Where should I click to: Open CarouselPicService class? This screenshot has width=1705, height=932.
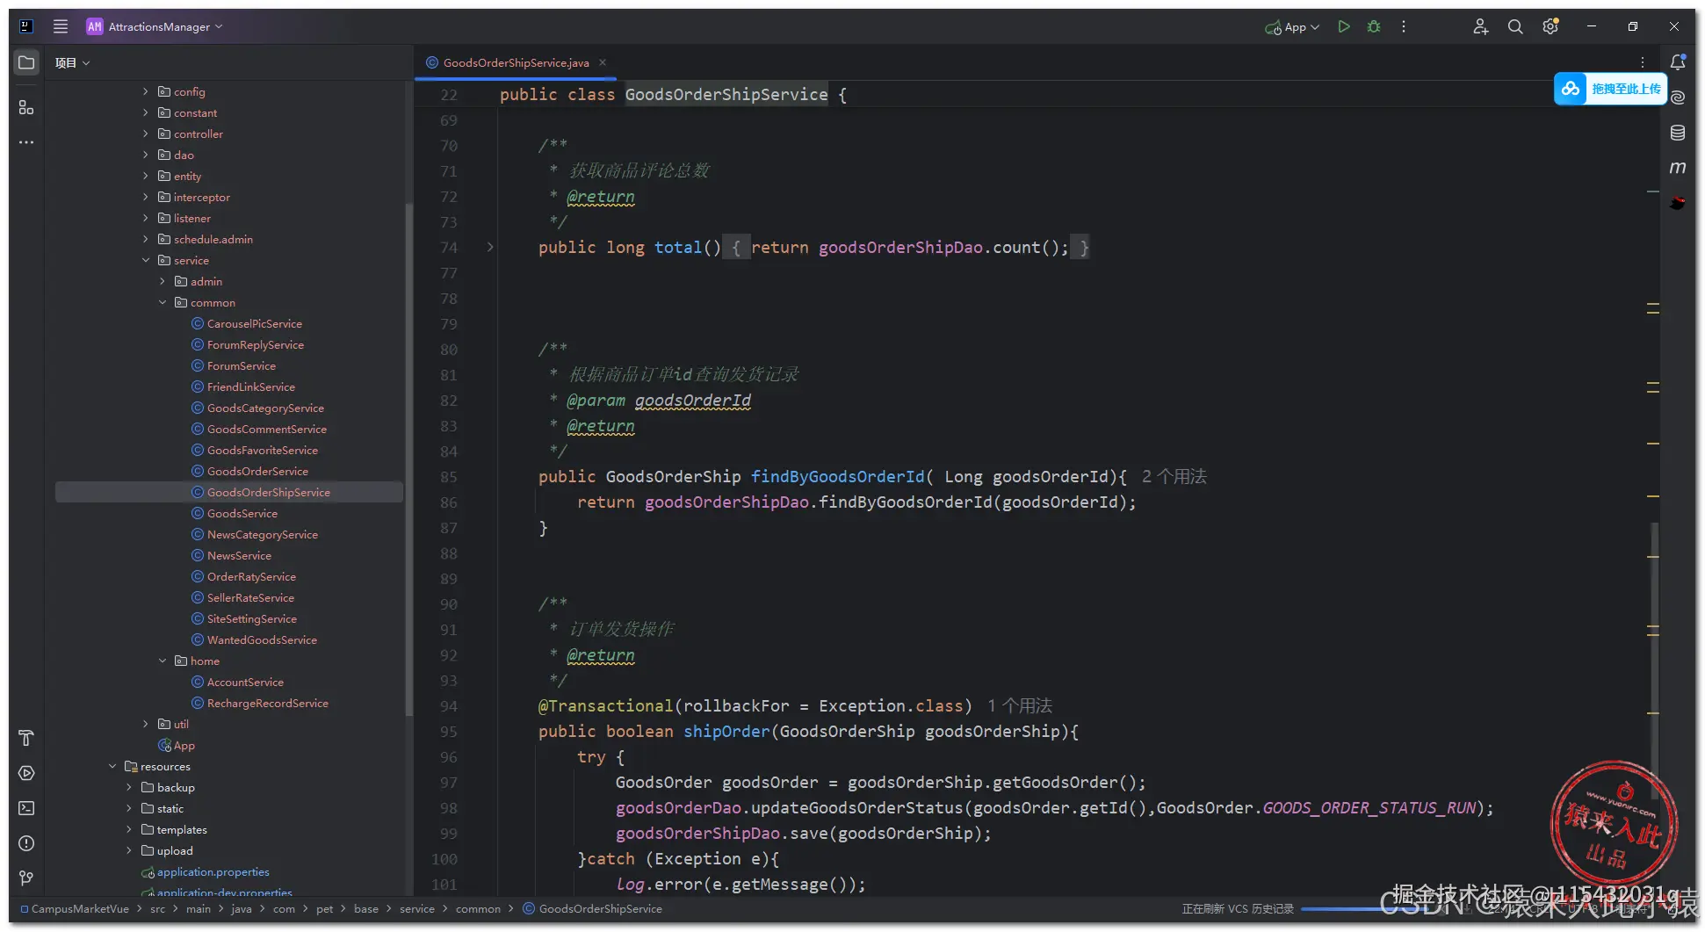coord(254,323)
